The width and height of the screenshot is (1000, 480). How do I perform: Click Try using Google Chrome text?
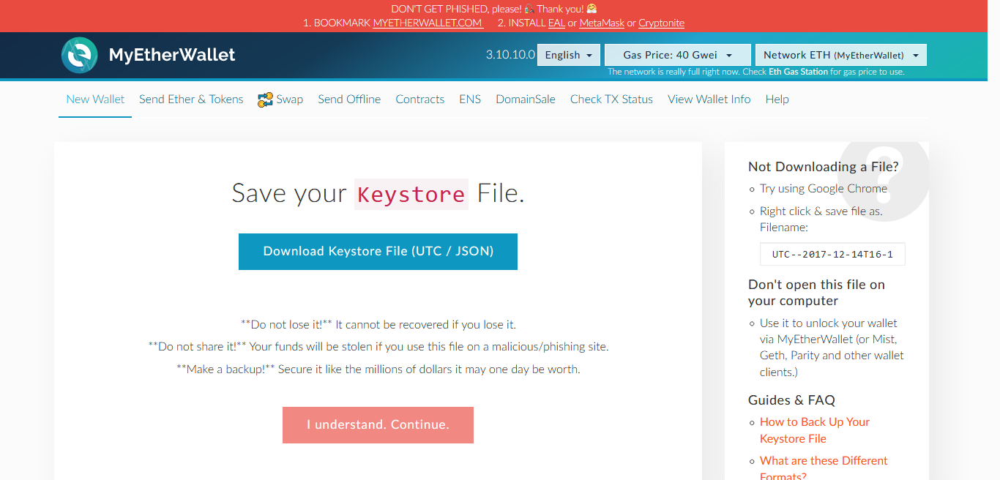[824, 189]
